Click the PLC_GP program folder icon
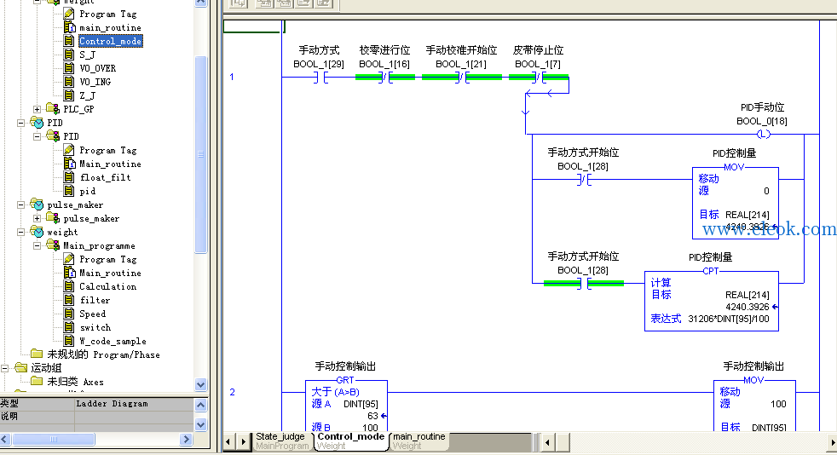Viewport: 837px width, 455px height. (x=53, y=109)
